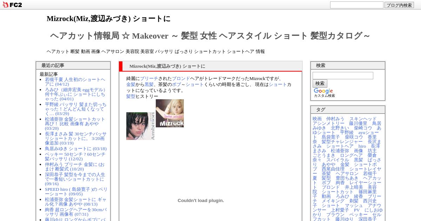This screenshot has width=421, height=221.
Task: Select the hiro tag
Action: click(362, 146)
